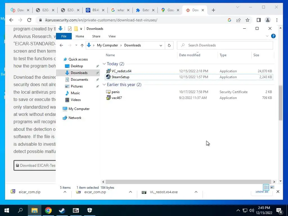Image resolution: width=288 pixels, height=216 pixels.
Task: Open Customize Quick Access Toolbar dropdown
Action: coord(81,29)
